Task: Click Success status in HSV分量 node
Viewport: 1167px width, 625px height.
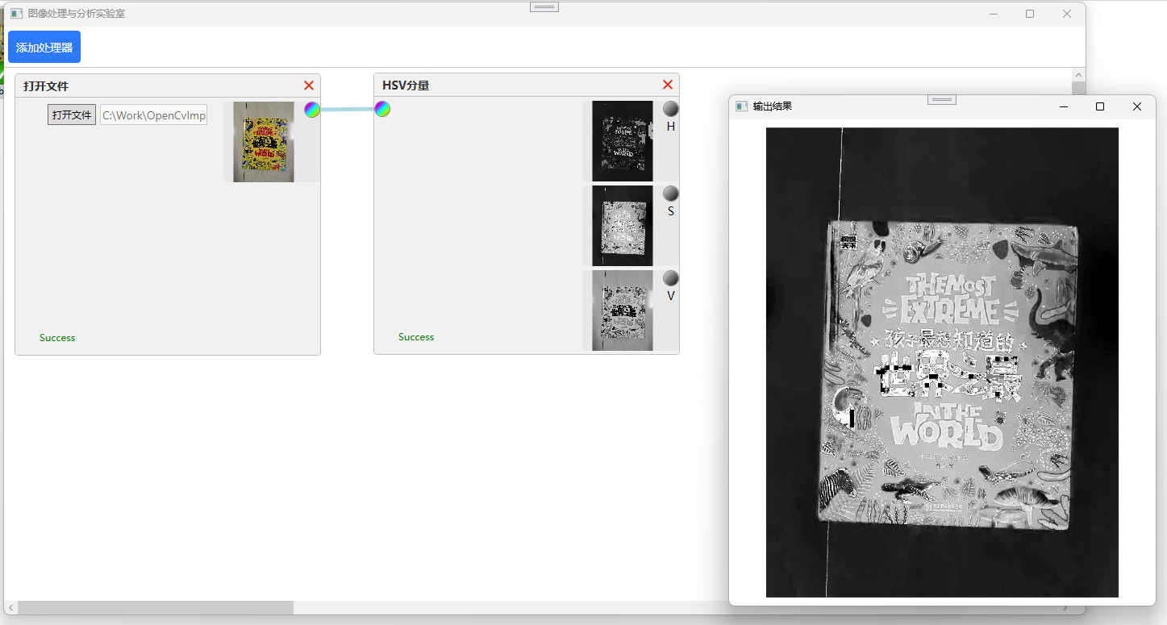Action: tap(416, 337)
